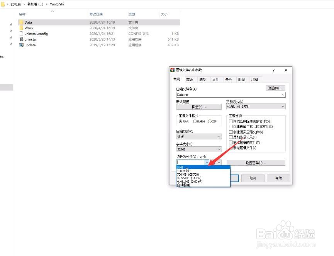This screenshot has height=256, width=334.
Task: Switch to the 备份 tab
Action: tap(229, 80)
